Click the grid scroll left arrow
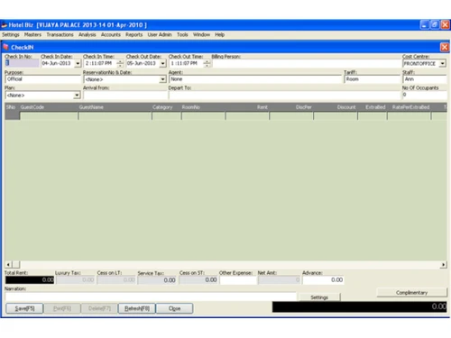This screenshot has width=451, height=338. tap(8, 265)
